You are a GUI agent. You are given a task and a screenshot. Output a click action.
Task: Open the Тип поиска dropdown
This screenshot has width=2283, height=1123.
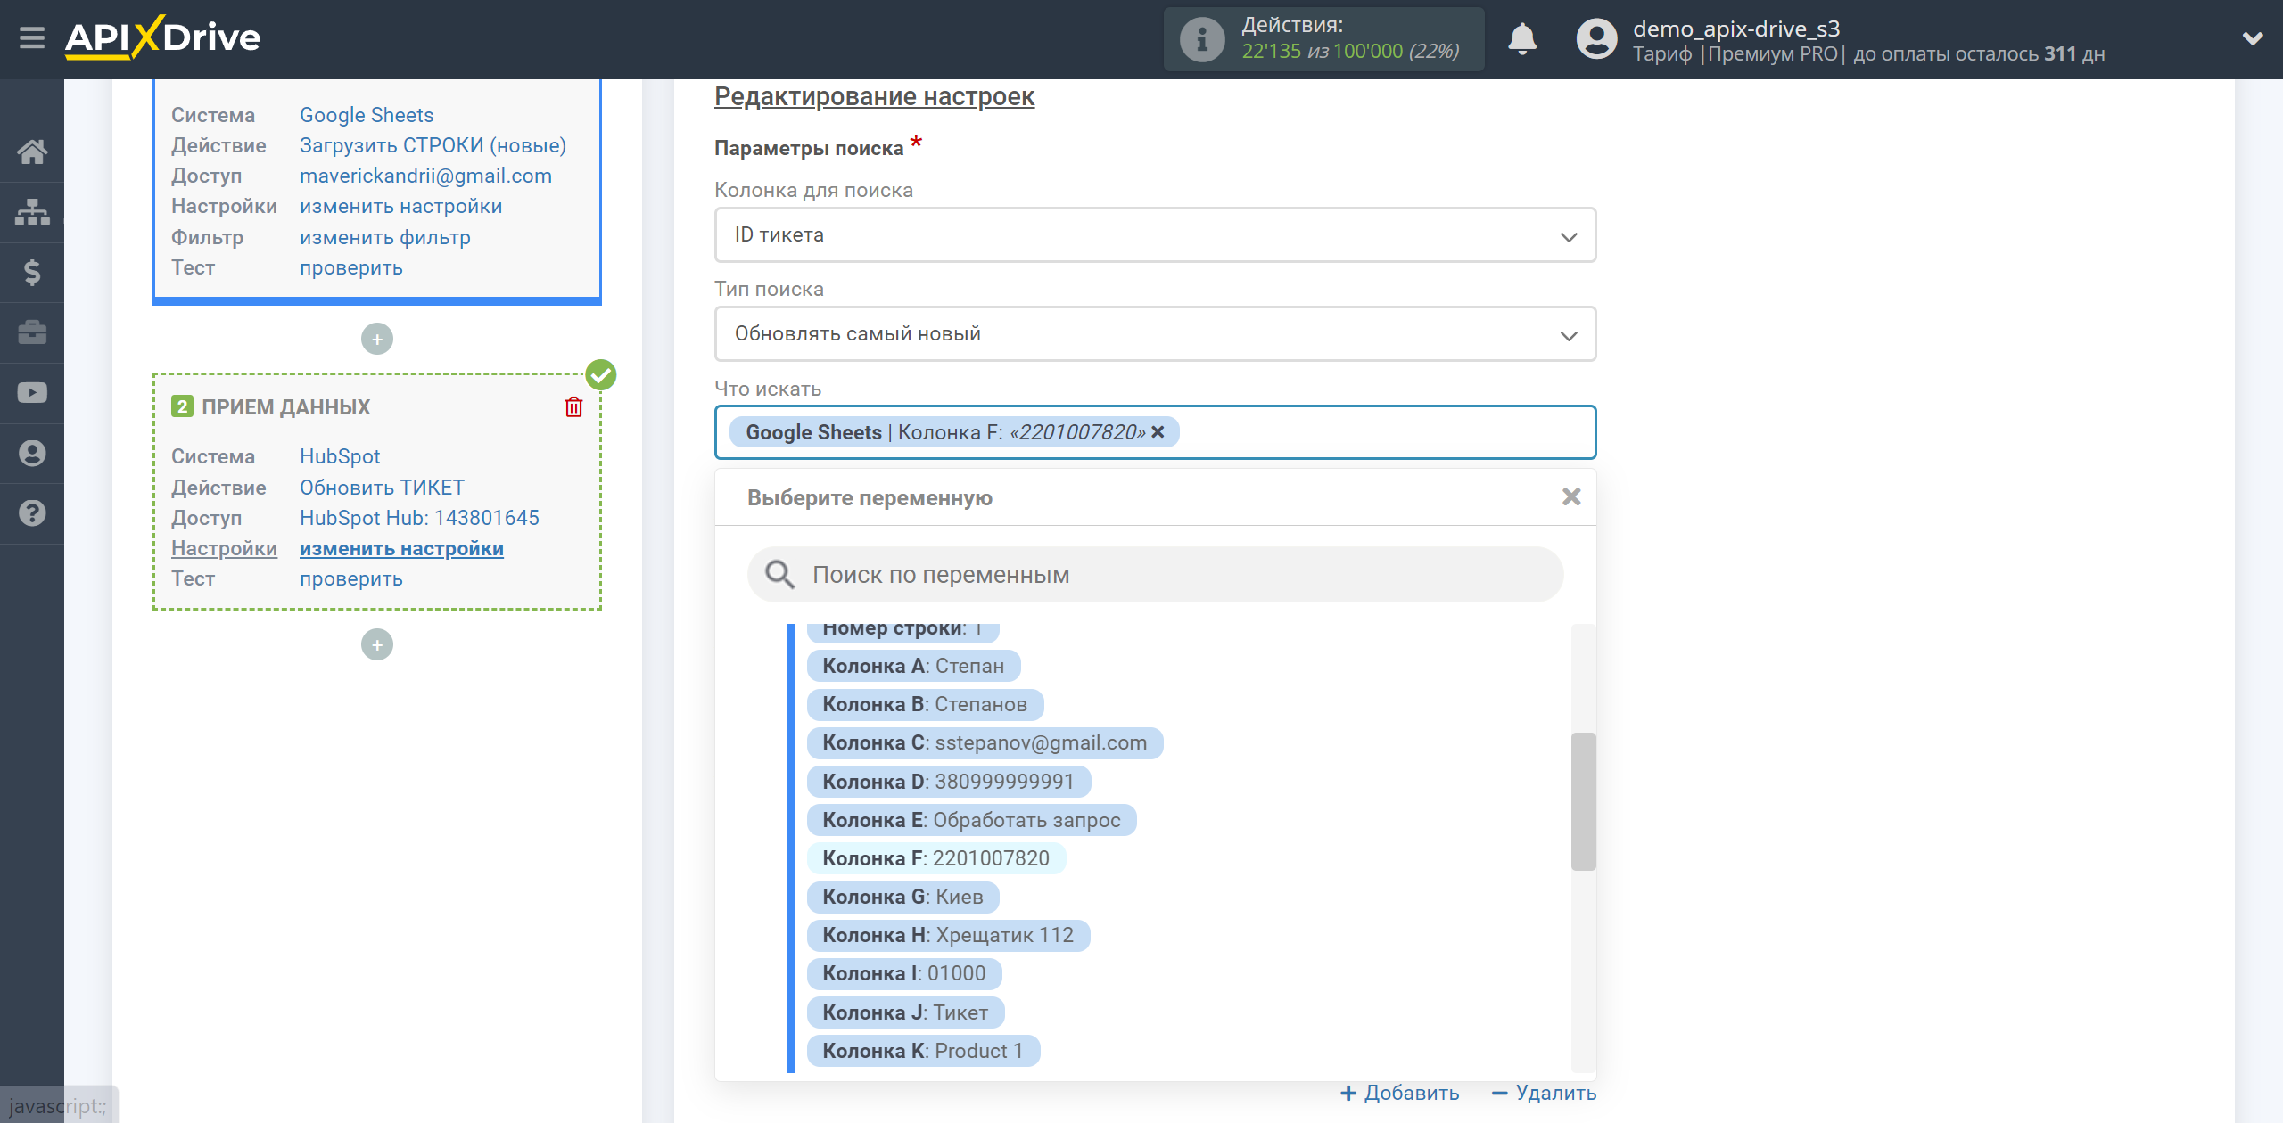click(x=1155, y=334)
